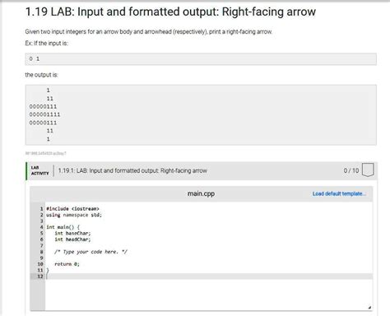Click the editor resize grip corner

point(369,308)
